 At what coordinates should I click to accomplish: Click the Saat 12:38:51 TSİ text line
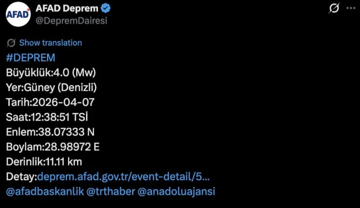click(x=47, y=117)
